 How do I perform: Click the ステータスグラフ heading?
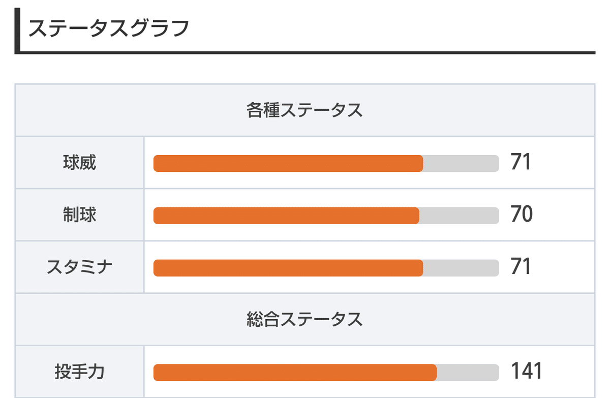pyautogui.click(x=108, y=28)
